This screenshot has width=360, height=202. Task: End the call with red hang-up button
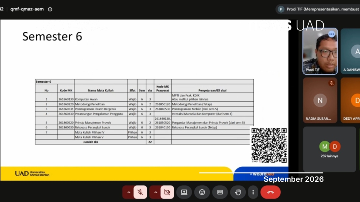click(x=271, y=192)
